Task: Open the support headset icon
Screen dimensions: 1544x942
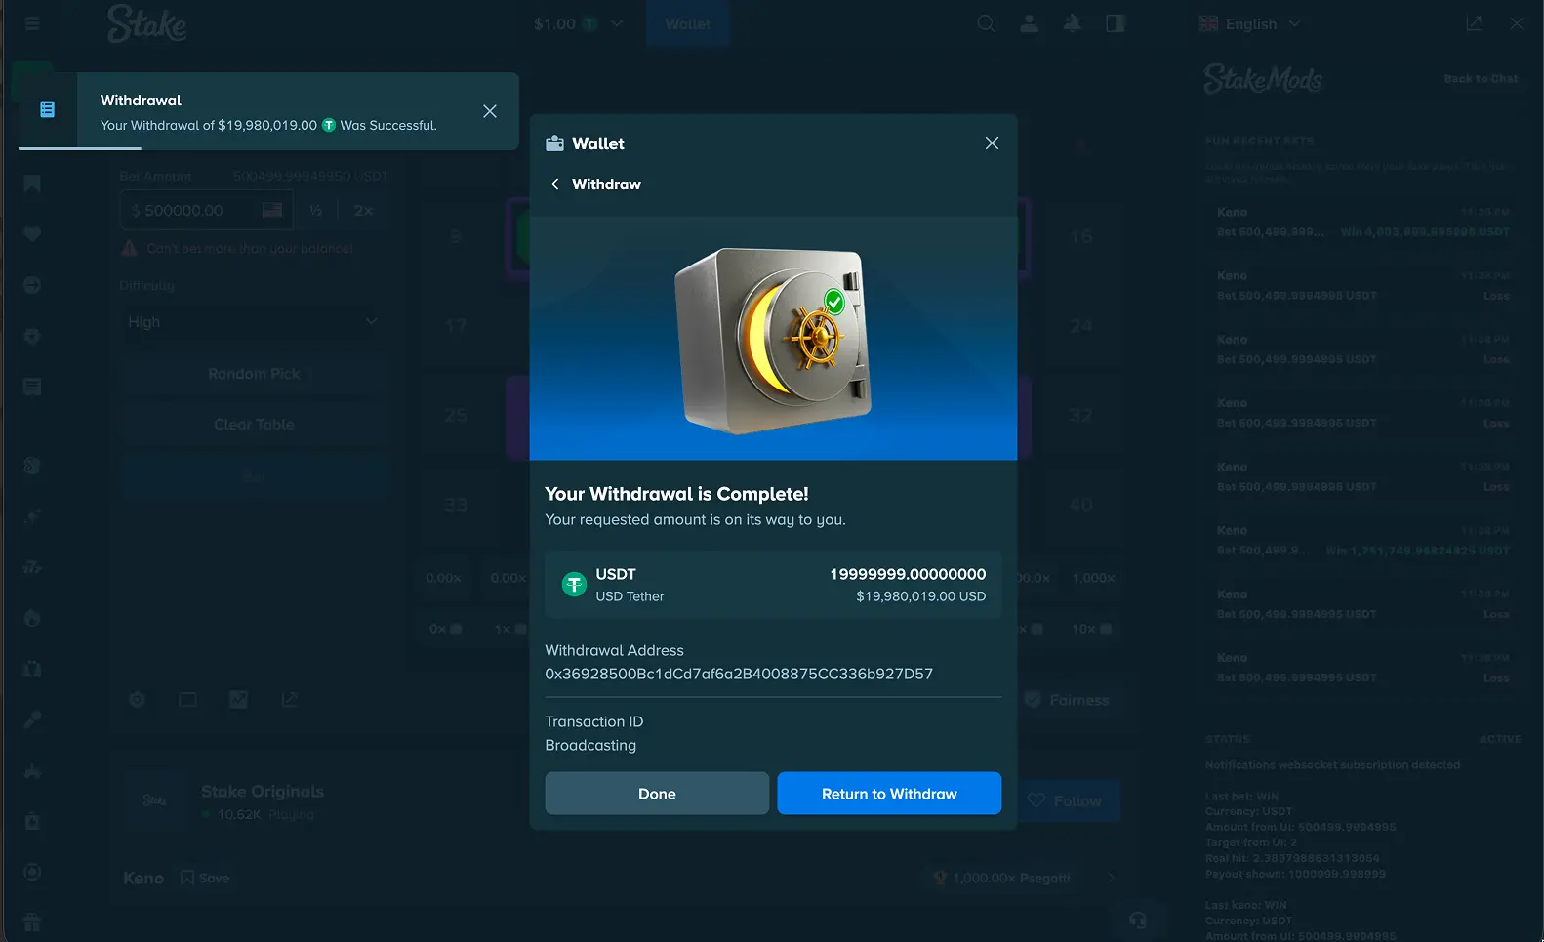Action: [x=1138, y=921]
